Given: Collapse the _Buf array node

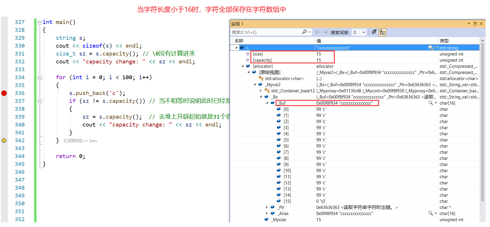Looking at the screenshot, I should point(267,103).
